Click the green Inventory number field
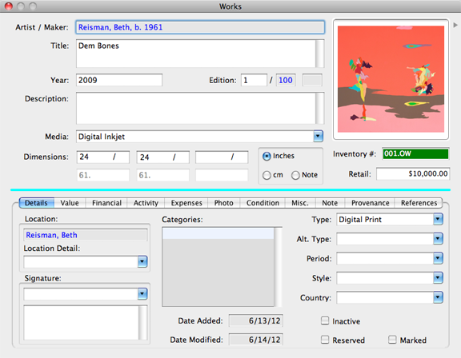Screen dimensions: 461x358 [x=415, y=153]
